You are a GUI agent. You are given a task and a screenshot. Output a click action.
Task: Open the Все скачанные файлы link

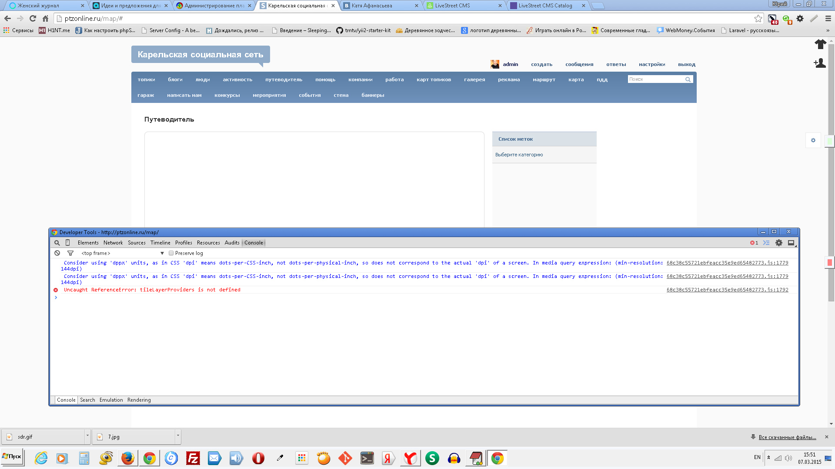coord(787,437)
